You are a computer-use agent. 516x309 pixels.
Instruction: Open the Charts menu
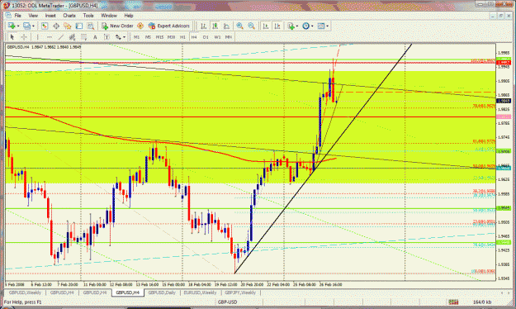[69, 16]
